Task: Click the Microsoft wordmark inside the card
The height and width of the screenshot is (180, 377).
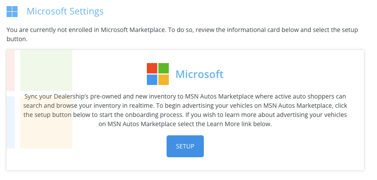Action: 199,74
